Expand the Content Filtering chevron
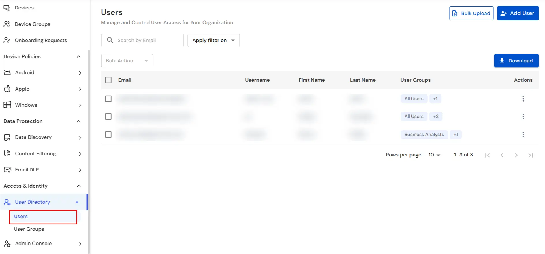The image size is (545, 254). tap(80, 154)
